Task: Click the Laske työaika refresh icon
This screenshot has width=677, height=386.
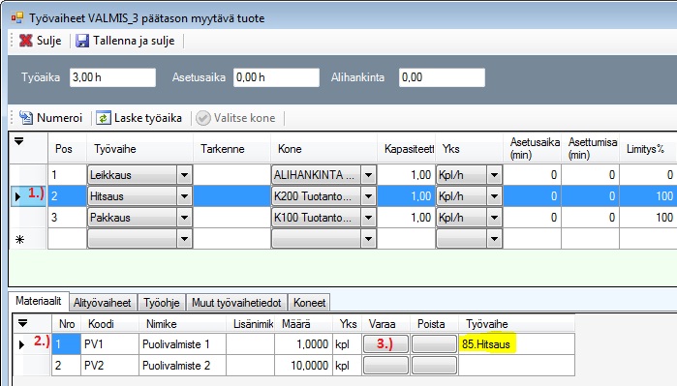Action: (x=104, y=118)
